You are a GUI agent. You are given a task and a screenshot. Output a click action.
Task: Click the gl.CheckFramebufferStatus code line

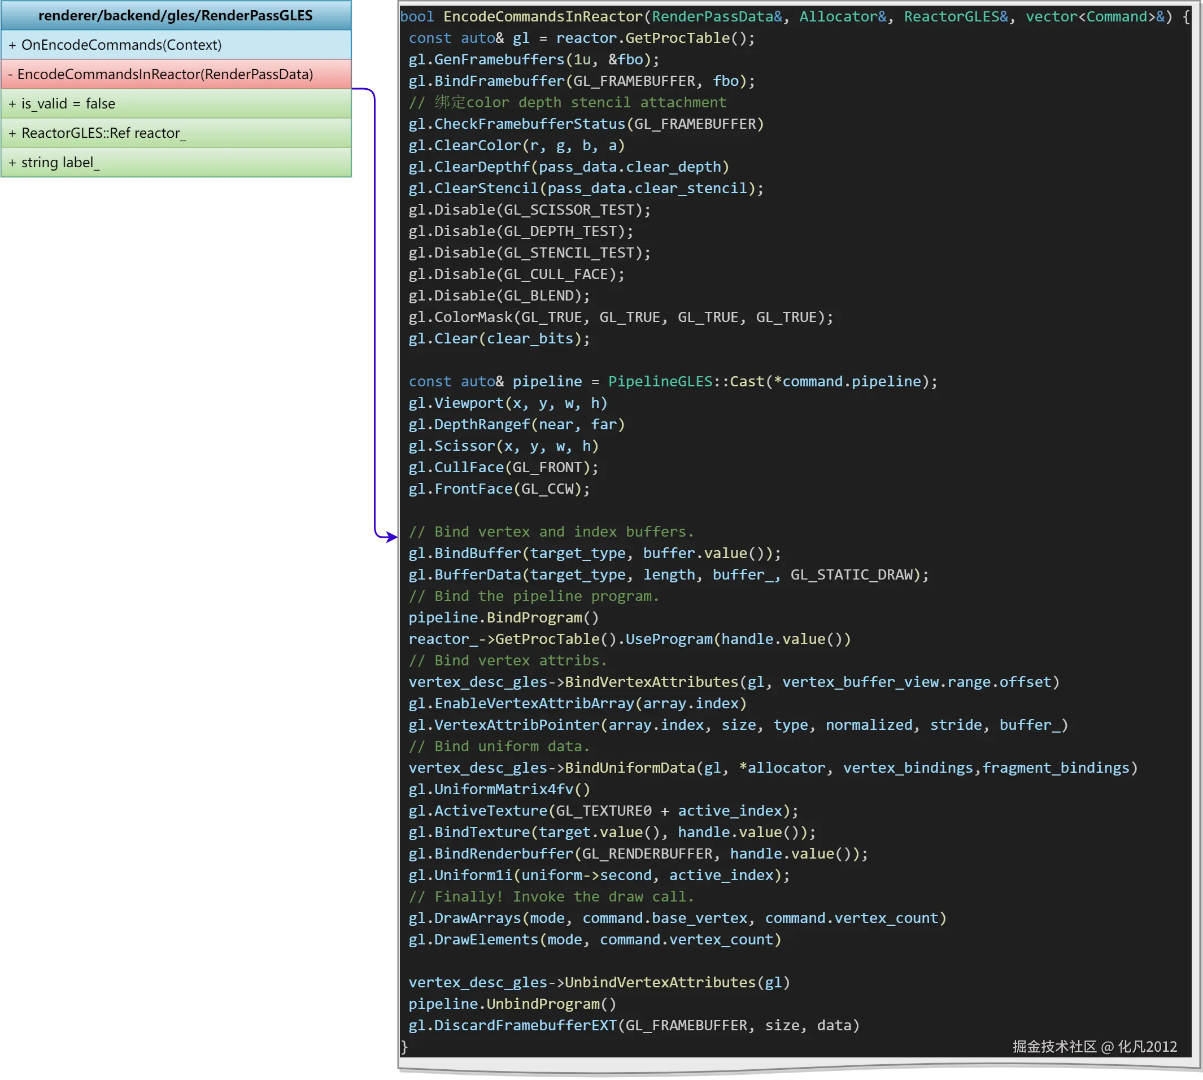click(586, 124)
